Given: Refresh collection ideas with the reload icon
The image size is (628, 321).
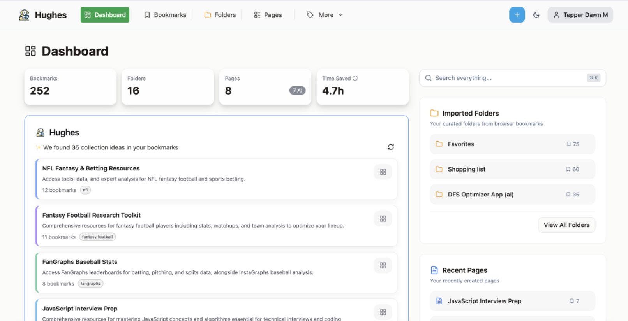Looking at the screenshot, I should coord(391,147).
